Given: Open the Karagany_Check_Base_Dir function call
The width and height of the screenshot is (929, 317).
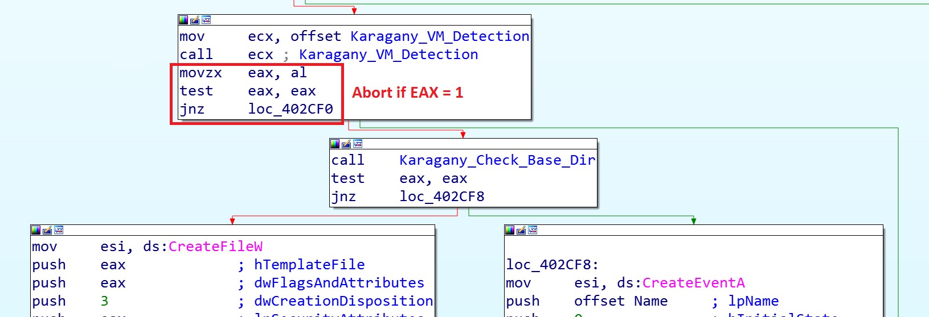Looking at the screenshot, I should (x=497, y=160).
